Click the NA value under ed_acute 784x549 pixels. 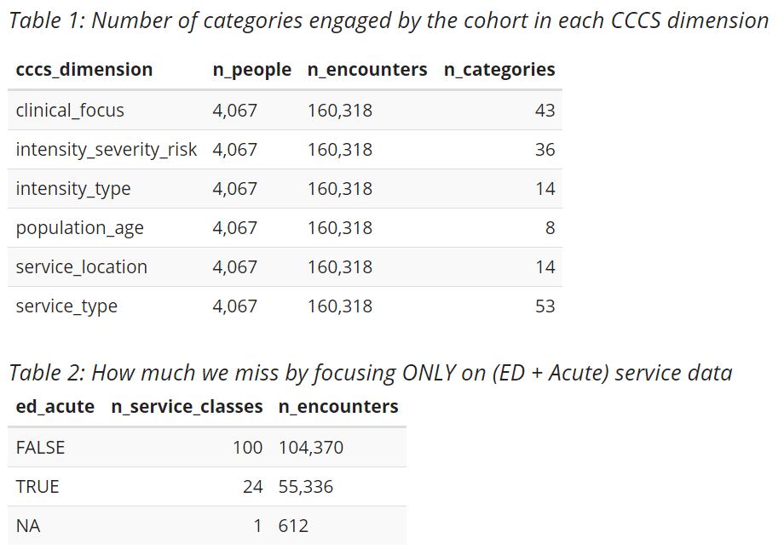point(28,526)
